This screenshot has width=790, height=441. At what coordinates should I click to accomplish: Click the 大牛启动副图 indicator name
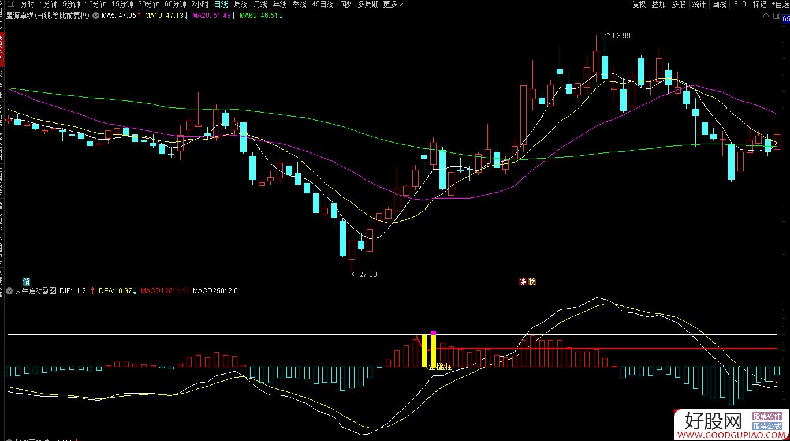tap(35, 291)
